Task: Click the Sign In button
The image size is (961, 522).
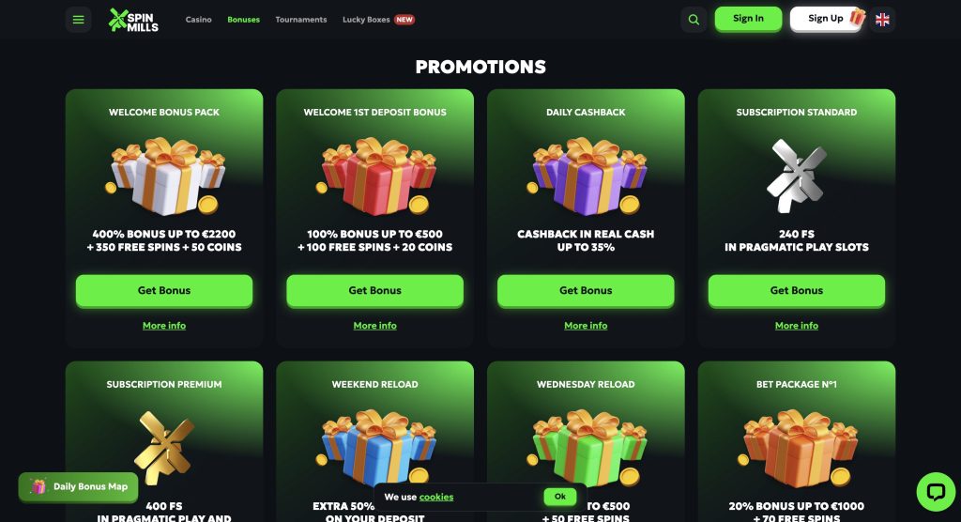Action: [x=748, y=19]
